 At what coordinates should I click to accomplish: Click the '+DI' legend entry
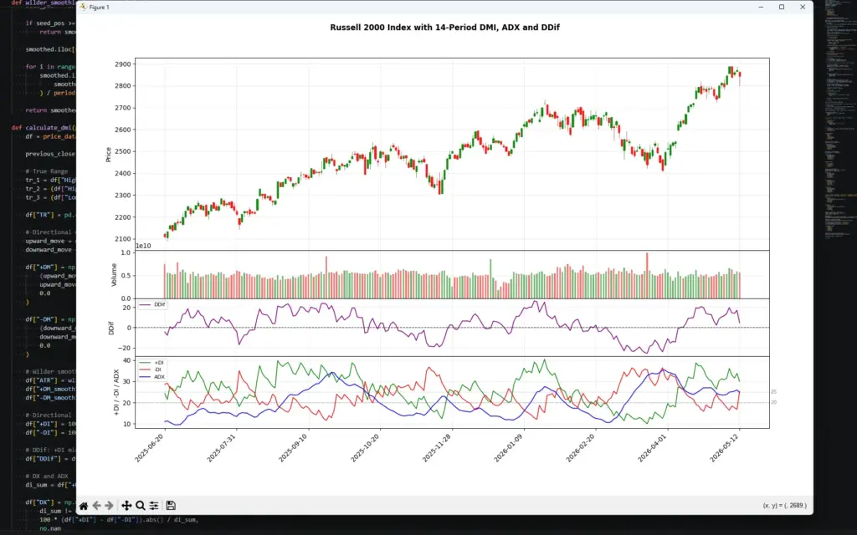(x=152, y=363)
